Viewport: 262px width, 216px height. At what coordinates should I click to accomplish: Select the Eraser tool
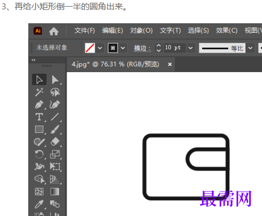tap(55, 142)
